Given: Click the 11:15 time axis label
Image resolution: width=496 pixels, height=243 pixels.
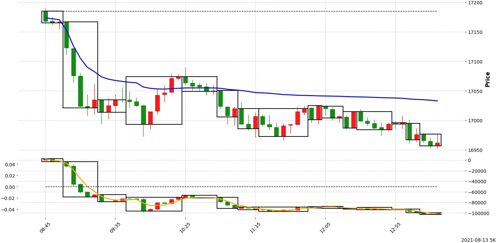Looking at the screenshot, I should 254,227.
